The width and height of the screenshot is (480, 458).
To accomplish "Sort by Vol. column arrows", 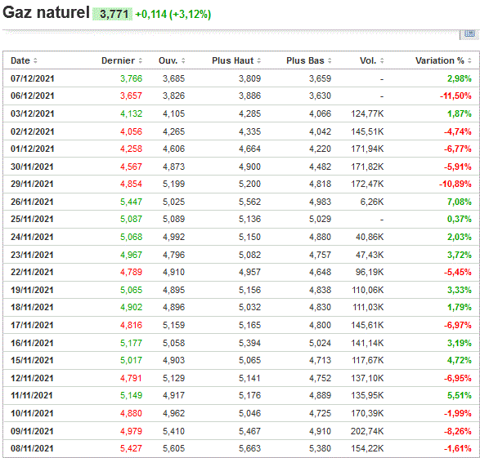I will coord(382,60).
